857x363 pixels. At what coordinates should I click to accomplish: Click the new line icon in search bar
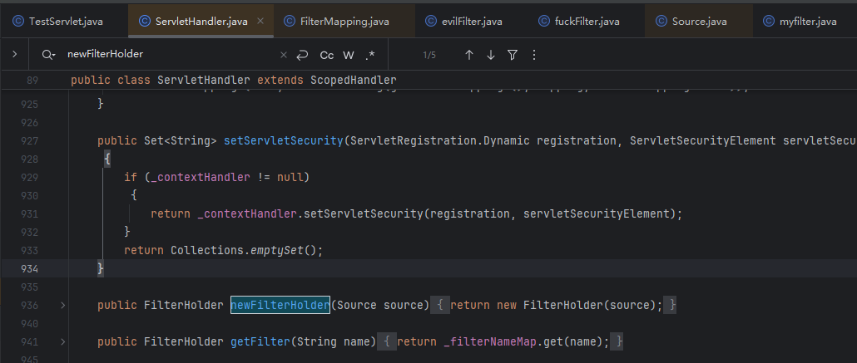pos(302,55)
